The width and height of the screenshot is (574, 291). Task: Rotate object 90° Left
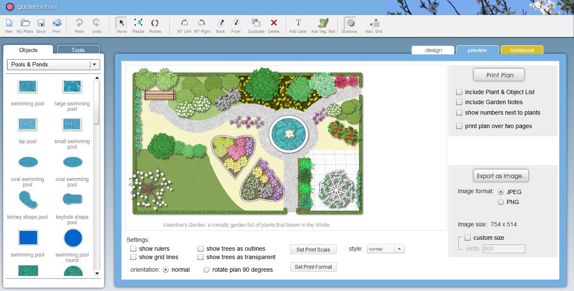click(184, 24)
